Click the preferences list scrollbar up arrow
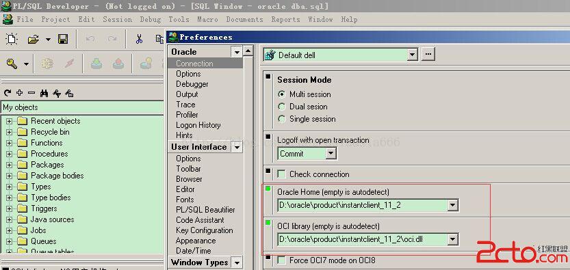The height and width of the screenshot is (270, 570). click(248, 51)
